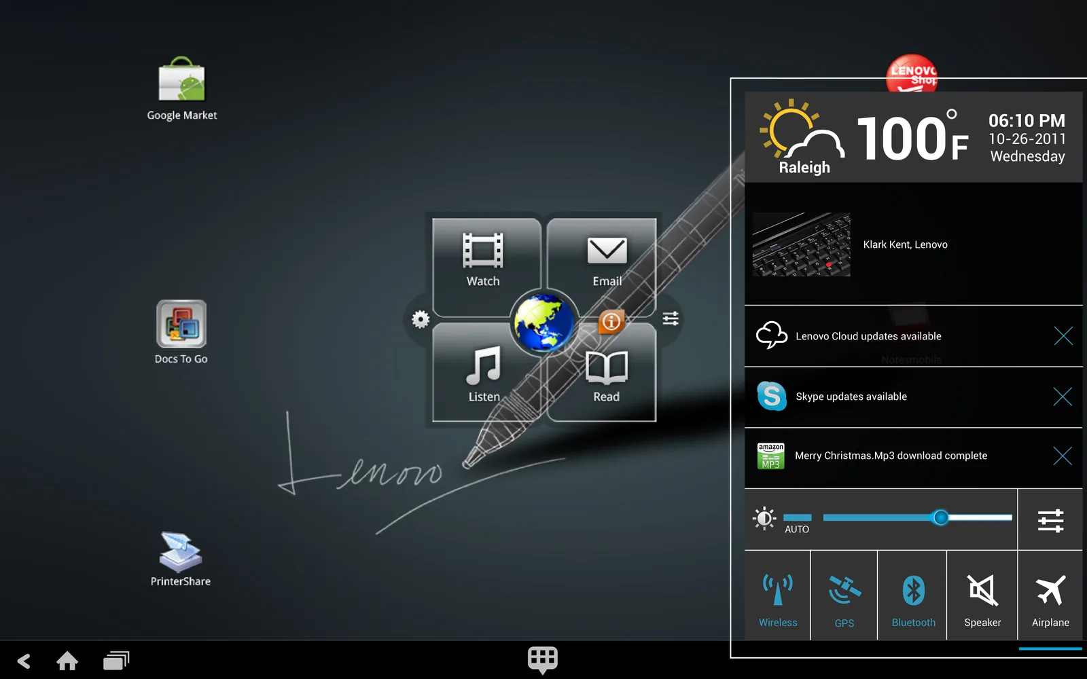Tap the orange info badge icon

(x=611, y=321)
